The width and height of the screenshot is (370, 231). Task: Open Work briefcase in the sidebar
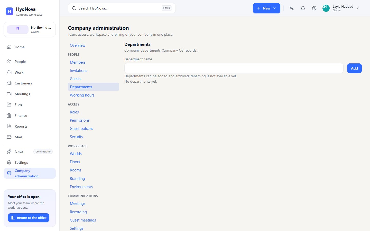[x=30, y=72]
